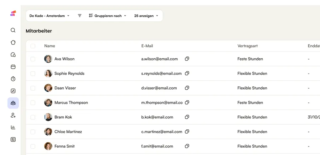
Task: Sort by the Name column header
Action: [x=49, y=46]
